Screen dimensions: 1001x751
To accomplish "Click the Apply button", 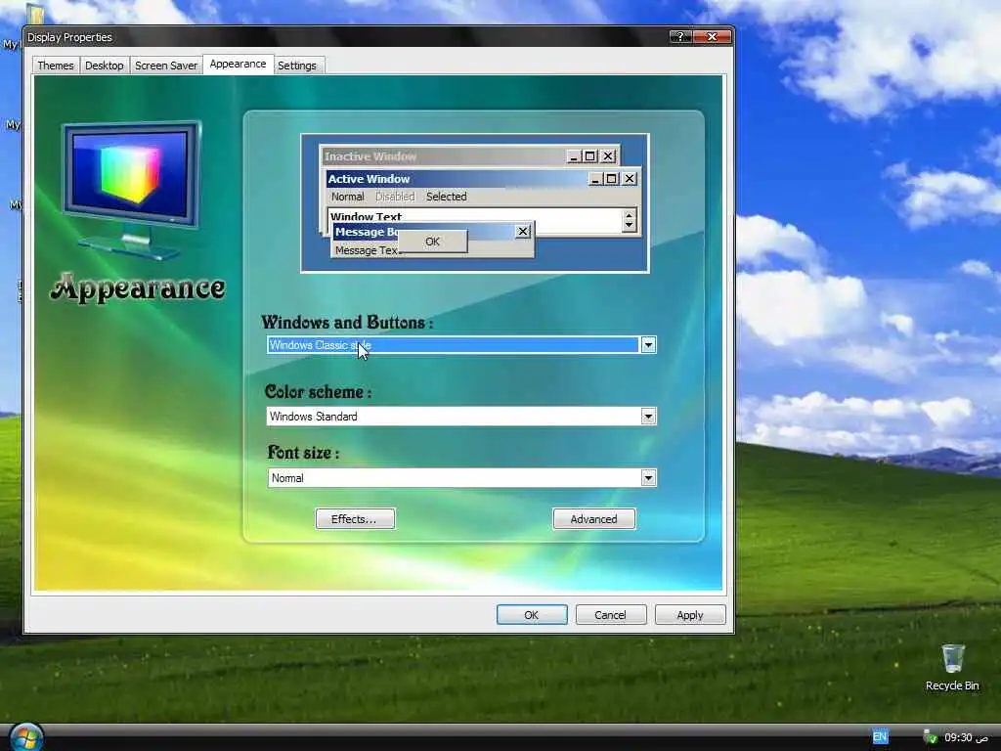I will click(x=690, y=614).
